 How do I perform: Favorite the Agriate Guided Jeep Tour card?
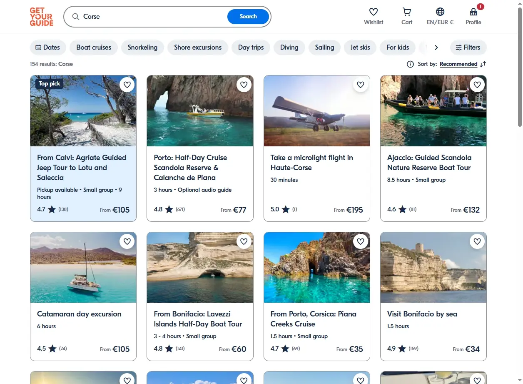point(127,85)
